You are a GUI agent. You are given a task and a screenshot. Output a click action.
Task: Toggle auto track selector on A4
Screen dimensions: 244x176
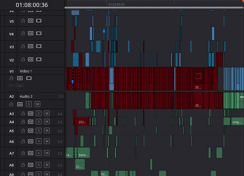pyautogui.click(x=30, y=122)
